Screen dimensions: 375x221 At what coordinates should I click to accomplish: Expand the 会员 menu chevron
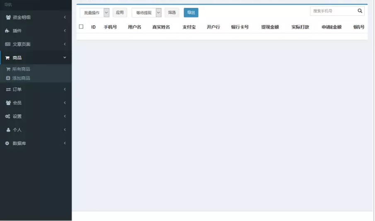(x=65, y=103)
